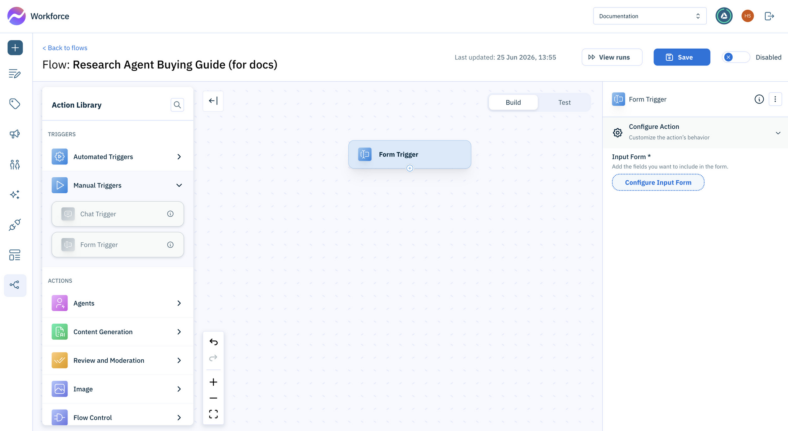The height and width of the screenshot is (431, 788).
Task: Open the three-dot menu in Form Trigger panel
Action: click(x=775, y=99)
